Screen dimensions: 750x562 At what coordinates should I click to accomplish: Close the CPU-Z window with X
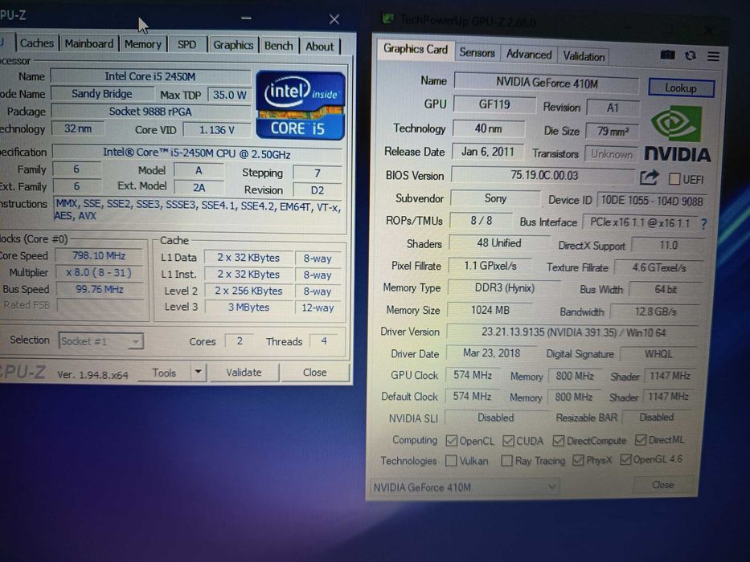(x=334, y=19)
